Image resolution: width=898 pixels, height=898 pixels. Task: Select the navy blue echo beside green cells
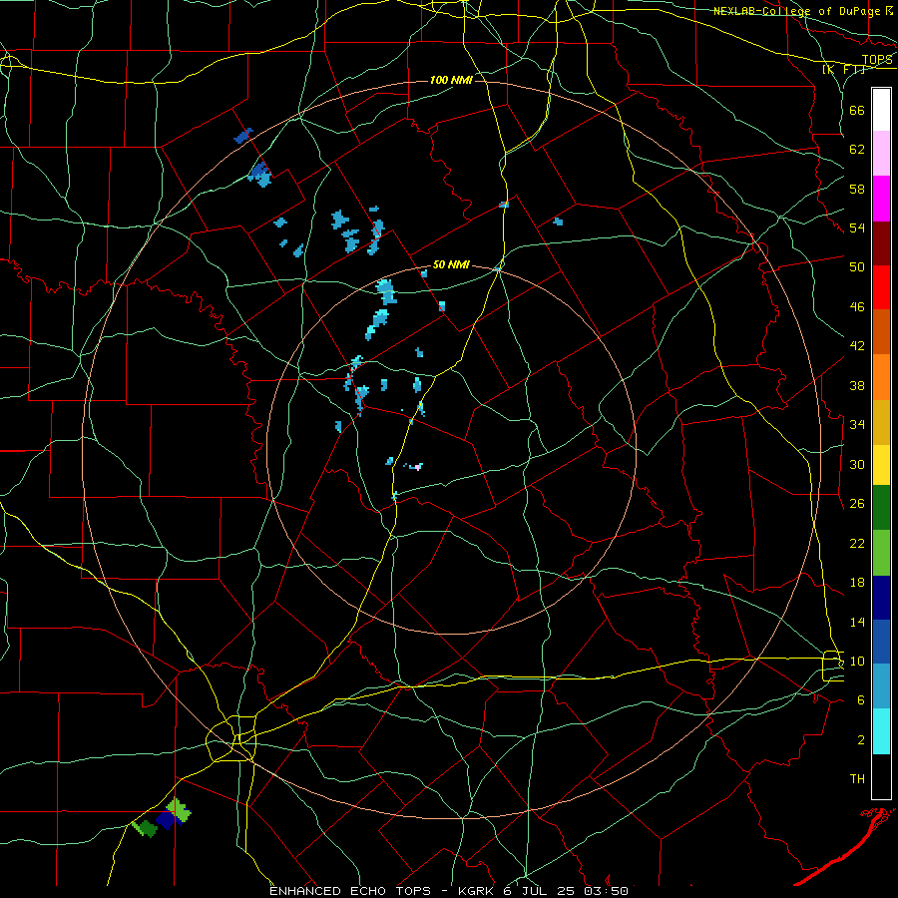pos(168,820)
